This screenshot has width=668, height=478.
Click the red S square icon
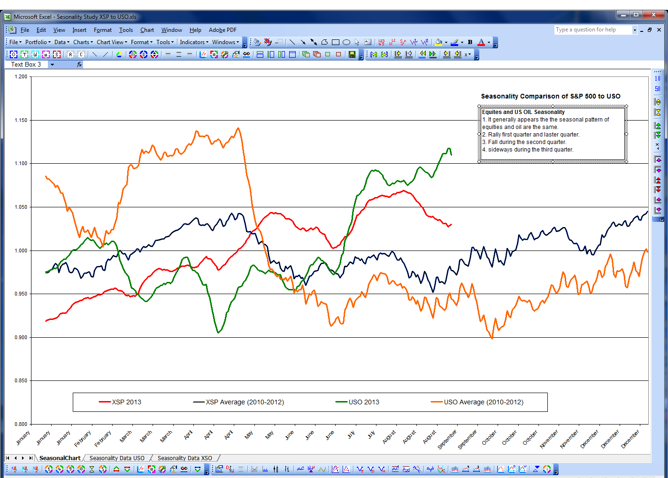coord(56,54)
